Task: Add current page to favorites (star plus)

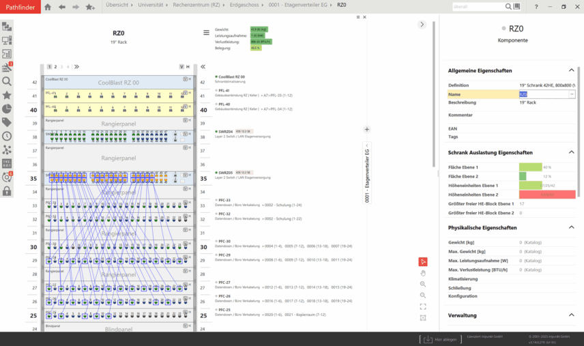Action: point(90,7)
